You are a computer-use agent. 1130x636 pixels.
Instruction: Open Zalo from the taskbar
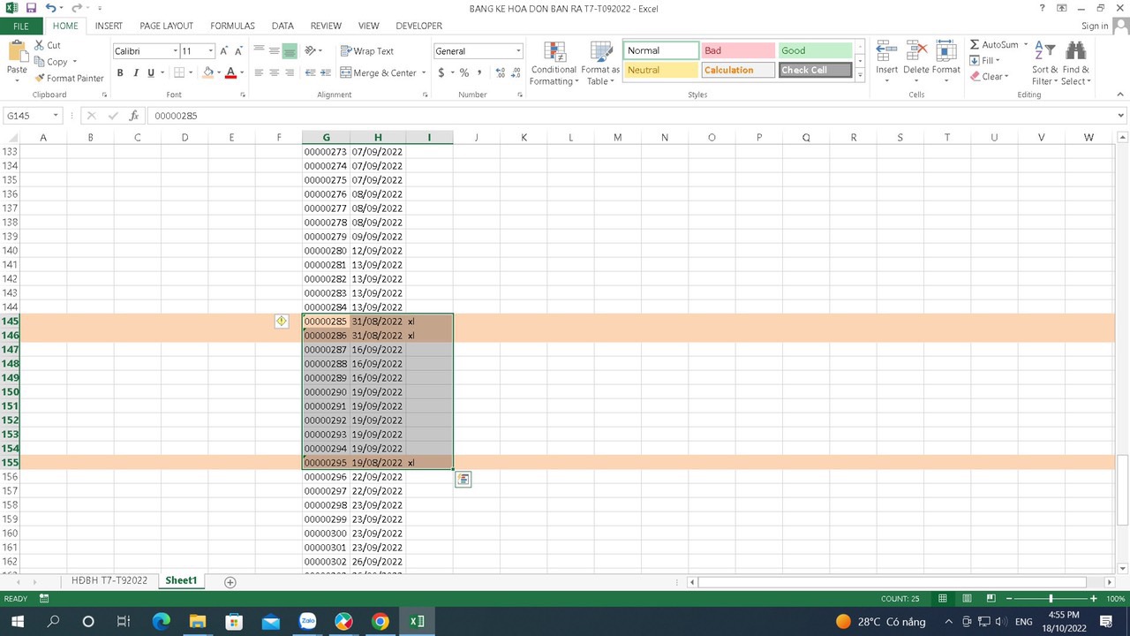click(x=307, y=622)
